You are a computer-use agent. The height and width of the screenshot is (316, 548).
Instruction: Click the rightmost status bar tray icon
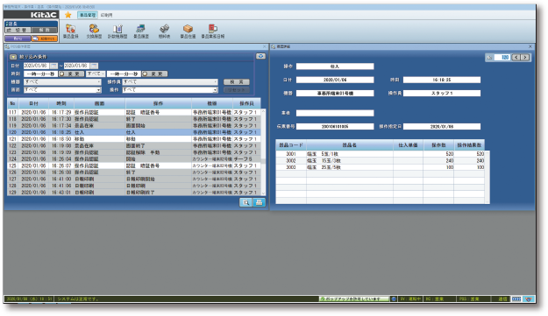click(x=529, y=298)
